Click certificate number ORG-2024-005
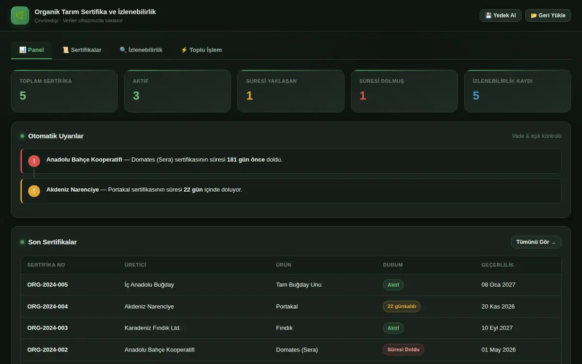 coord(48,285)
